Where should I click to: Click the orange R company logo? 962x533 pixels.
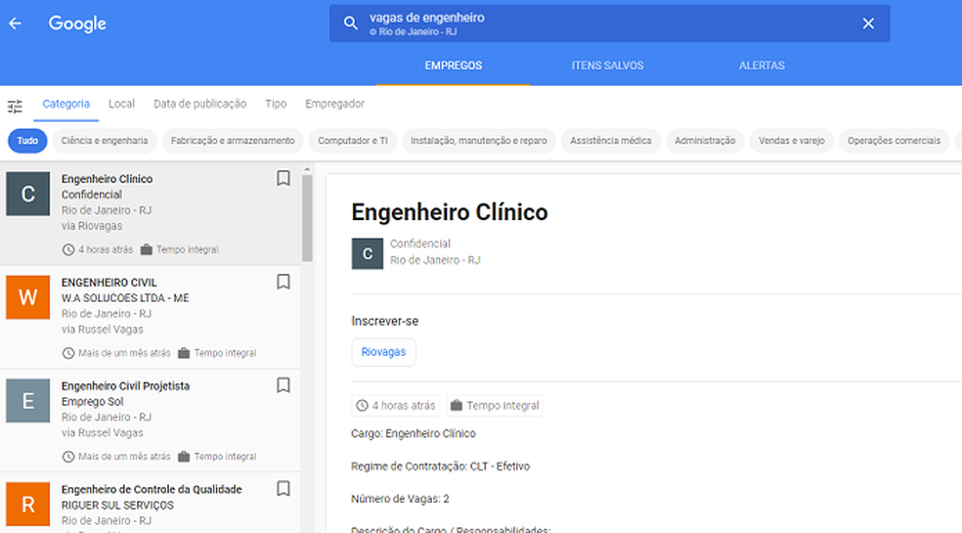point(27,504)
